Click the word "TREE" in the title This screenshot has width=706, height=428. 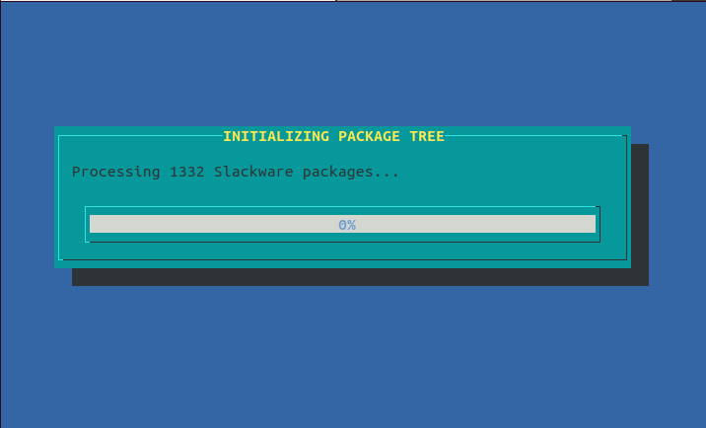426,136
